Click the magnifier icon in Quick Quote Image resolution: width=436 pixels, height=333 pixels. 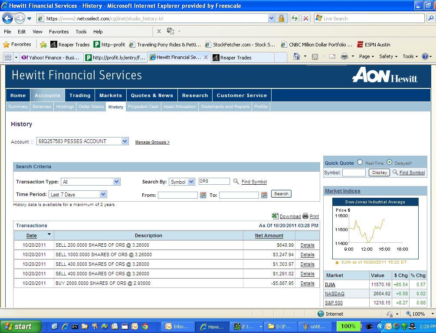[395, 172]
